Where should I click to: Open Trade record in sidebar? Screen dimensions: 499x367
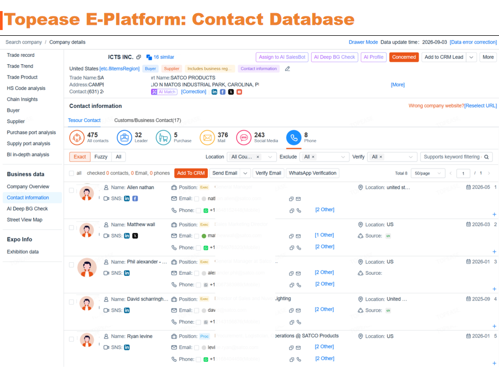[x=21, y=55]
